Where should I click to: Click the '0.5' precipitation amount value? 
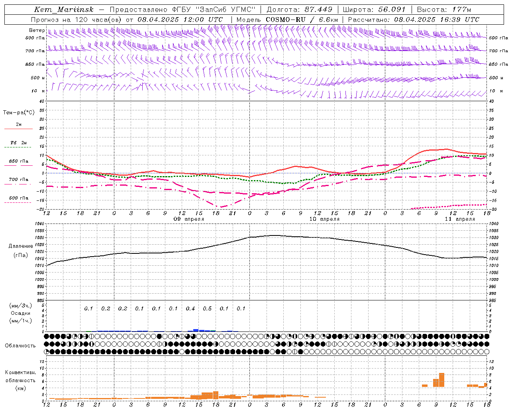point(207,309)
